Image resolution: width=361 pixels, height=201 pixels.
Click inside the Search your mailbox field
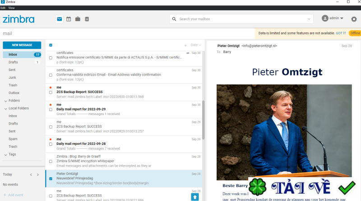click(241, 19)
